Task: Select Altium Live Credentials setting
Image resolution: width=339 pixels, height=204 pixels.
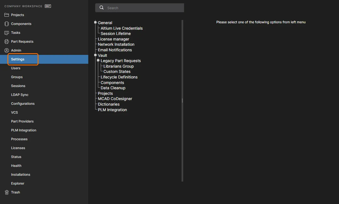Action: (x=122, y=28)
